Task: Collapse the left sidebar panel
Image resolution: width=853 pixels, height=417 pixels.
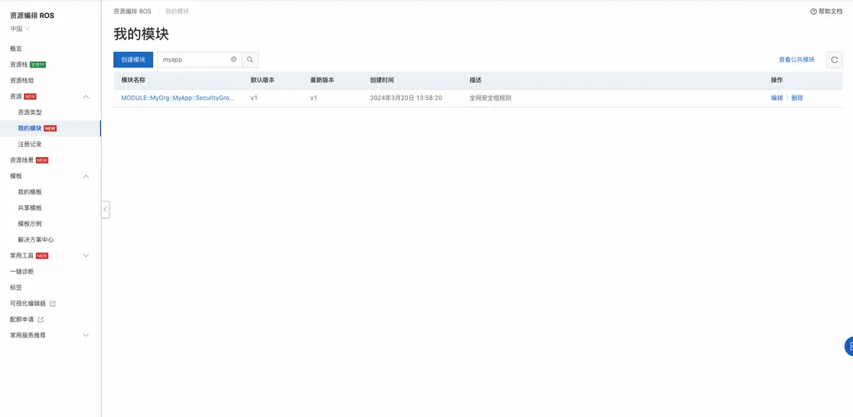Action: pyautogui.click(x=106, y=210)
